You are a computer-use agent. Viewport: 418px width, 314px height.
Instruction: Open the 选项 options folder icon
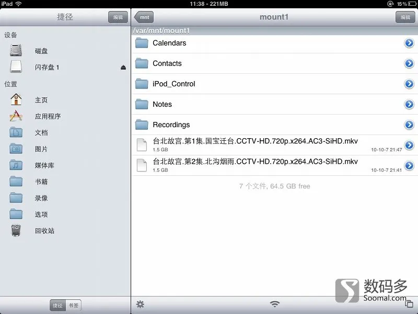click(16, 214)
